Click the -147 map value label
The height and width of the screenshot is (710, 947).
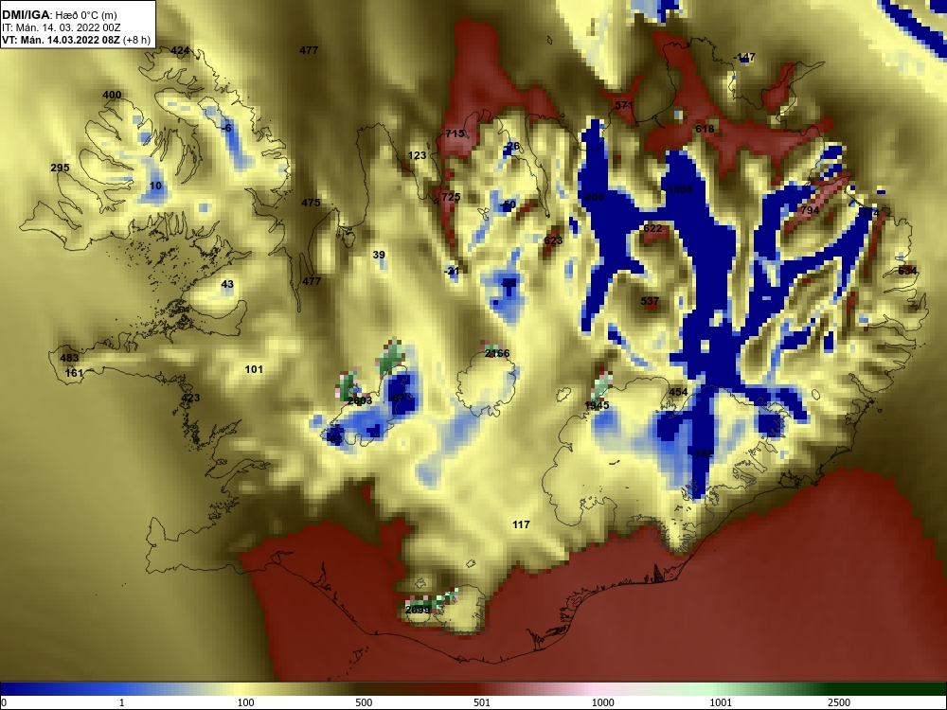744,57
